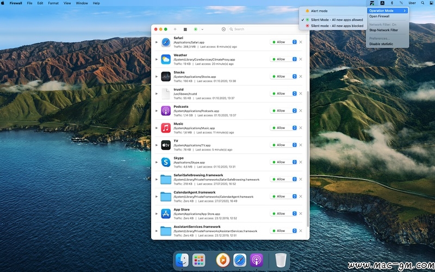The width and height of the screenshot is (435, 272).
Task: Click the /usr/libexec/trustd path text
Action: [x=185, y=94]
